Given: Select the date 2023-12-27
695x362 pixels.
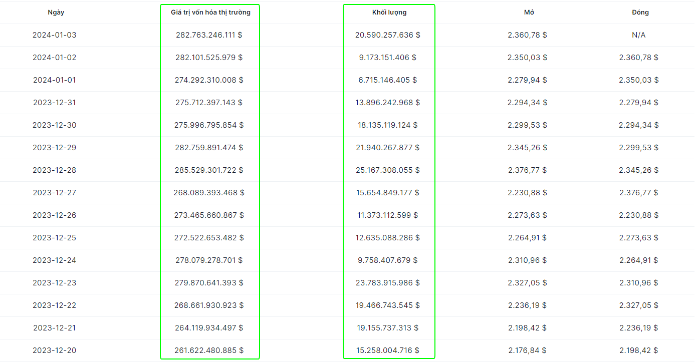Looking at the screenshot, I should [x=55, y=193].
